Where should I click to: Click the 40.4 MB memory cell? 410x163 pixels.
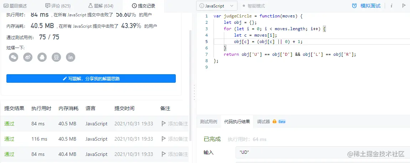[x=67, y=154]
